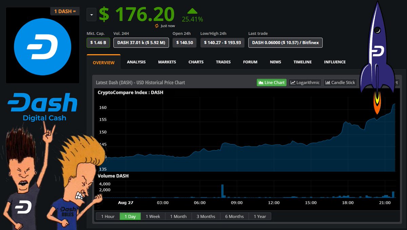Click the 'Volume DASH' label
The image size is (407, 230).
[113, 176]
